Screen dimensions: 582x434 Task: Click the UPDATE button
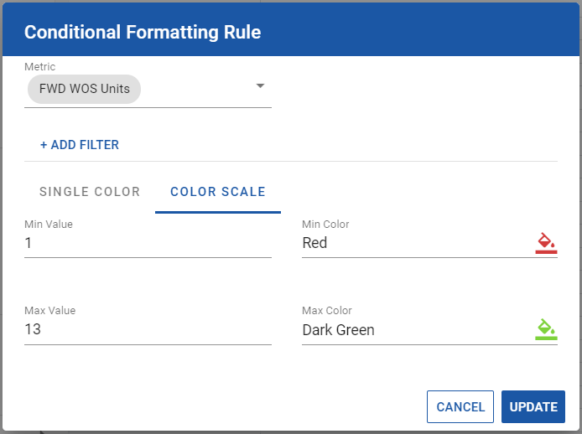pos(533,407)
